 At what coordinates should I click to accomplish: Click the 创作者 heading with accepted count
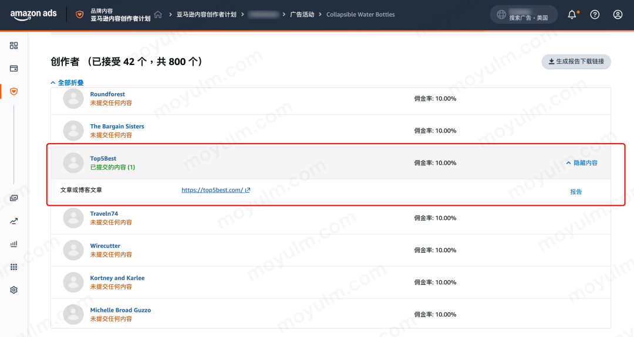click(127, 62)
